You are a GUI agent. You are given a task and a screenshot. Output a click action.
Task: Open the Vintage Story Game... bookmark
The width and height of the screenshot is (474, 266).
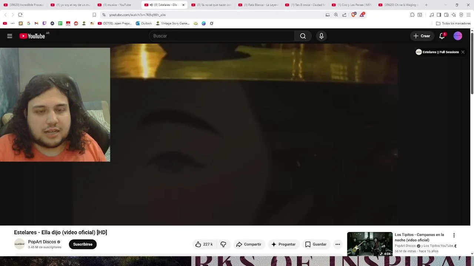click(x=173, y=23)
